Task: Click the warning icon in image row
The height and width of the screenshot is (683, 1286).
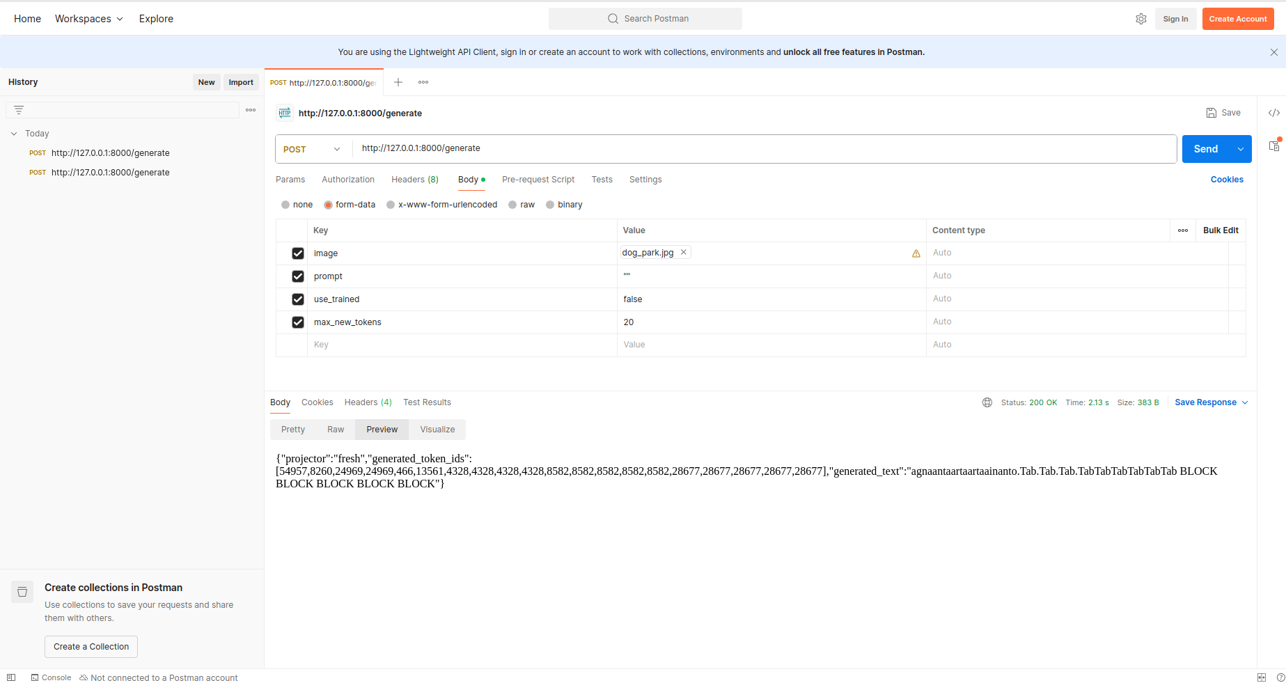Action: (x=916, y=253)
